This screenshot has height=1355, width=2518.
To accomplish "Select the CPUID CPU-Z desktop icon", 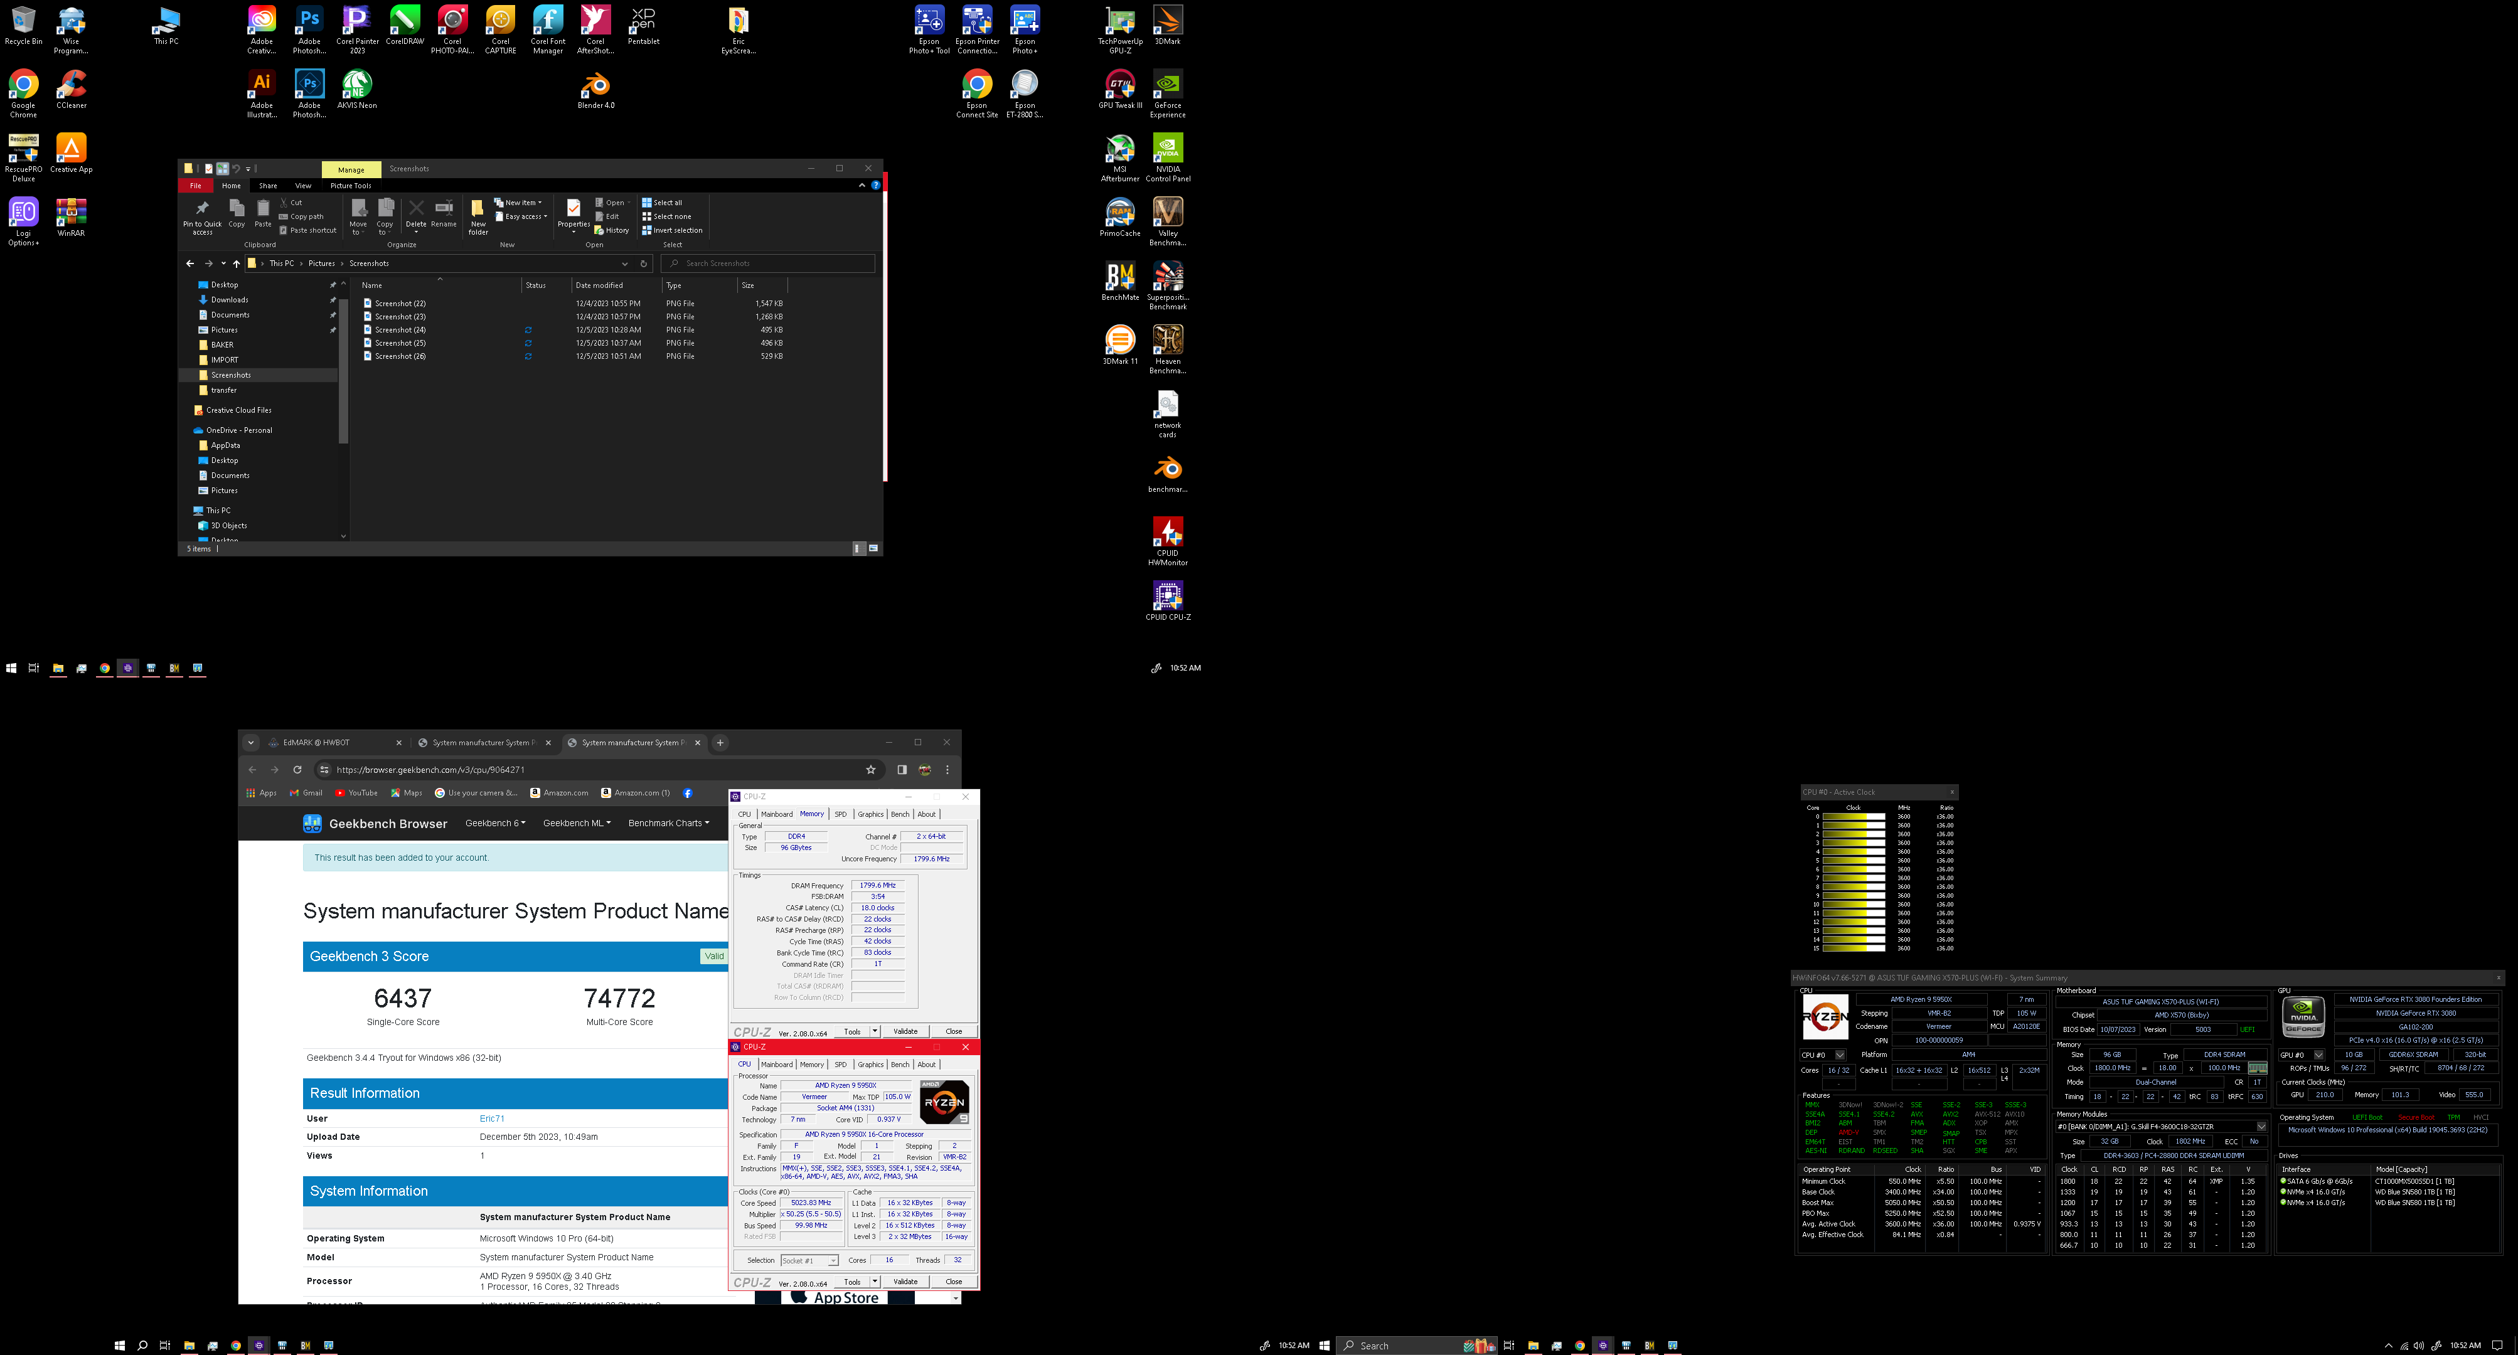I will (x=1168, y=601).
